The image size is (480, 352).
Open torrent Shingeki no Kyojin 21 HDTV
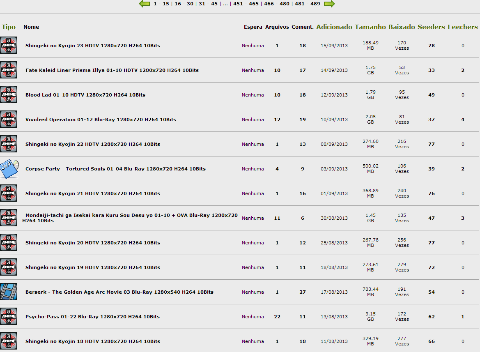93,193
